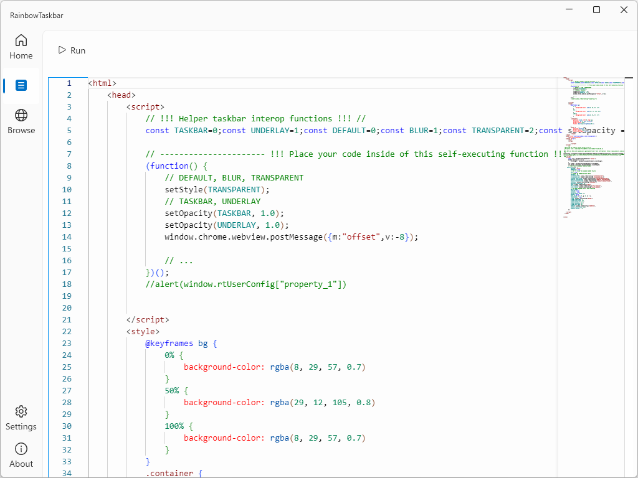Click the play triangle next to Run
Screen dimensions: 638x478
[x=61, y=50]
